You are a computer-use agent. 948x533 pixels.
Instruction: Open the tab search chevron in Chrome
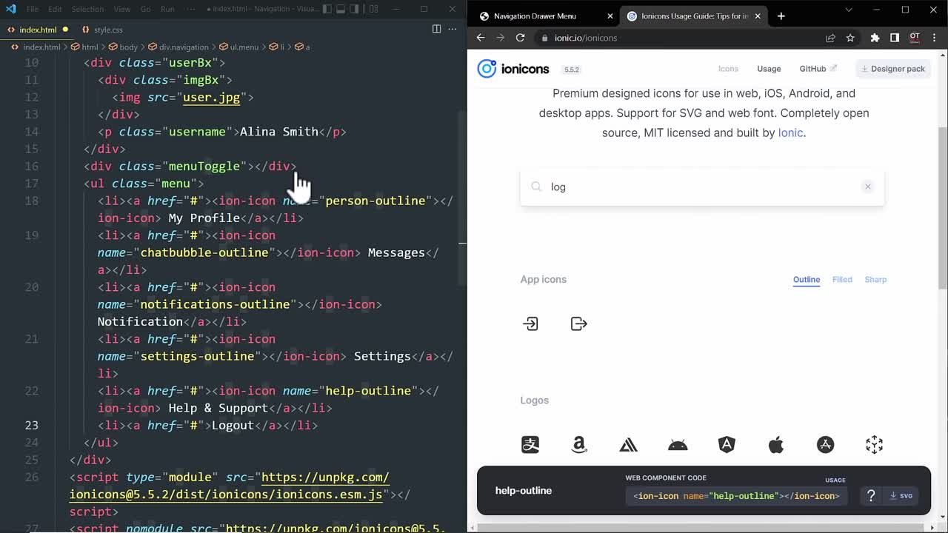click(x=849, y=10)
